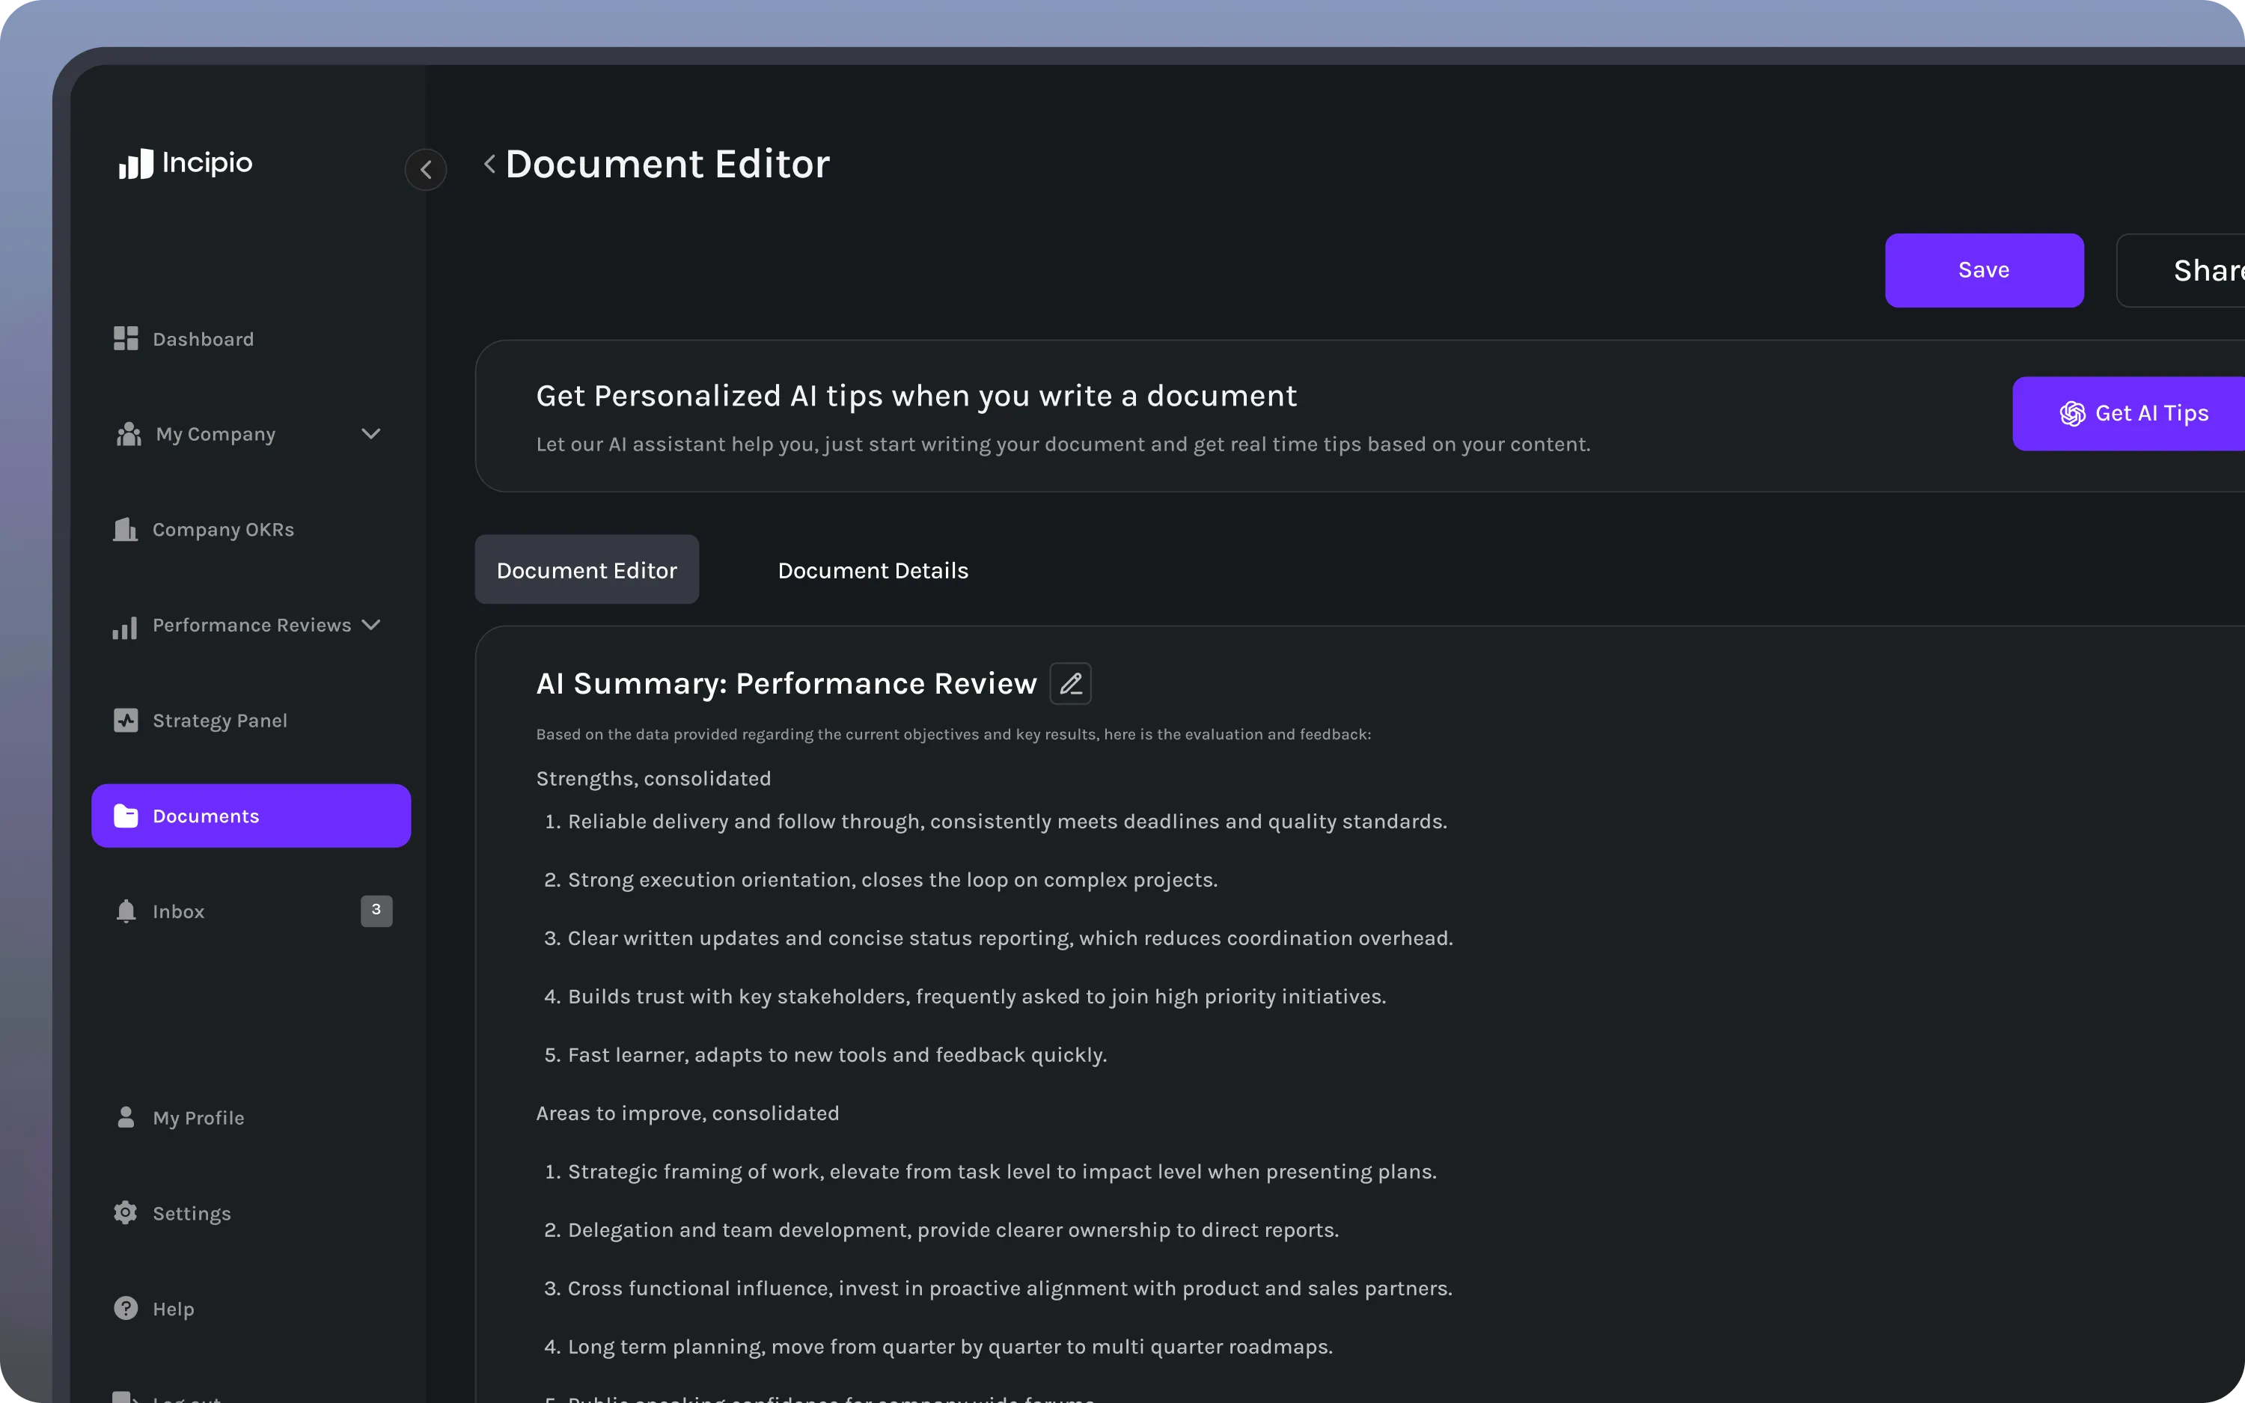
Task: Click the Help question mark icon
Action: pyautogui.click(x=126, y=1309)
